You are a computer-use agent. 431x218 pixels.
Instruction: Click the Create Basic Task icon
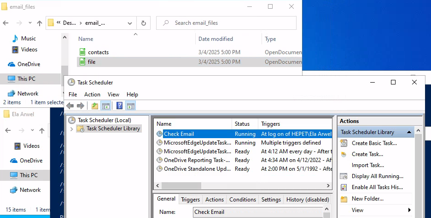pos(344,143)
